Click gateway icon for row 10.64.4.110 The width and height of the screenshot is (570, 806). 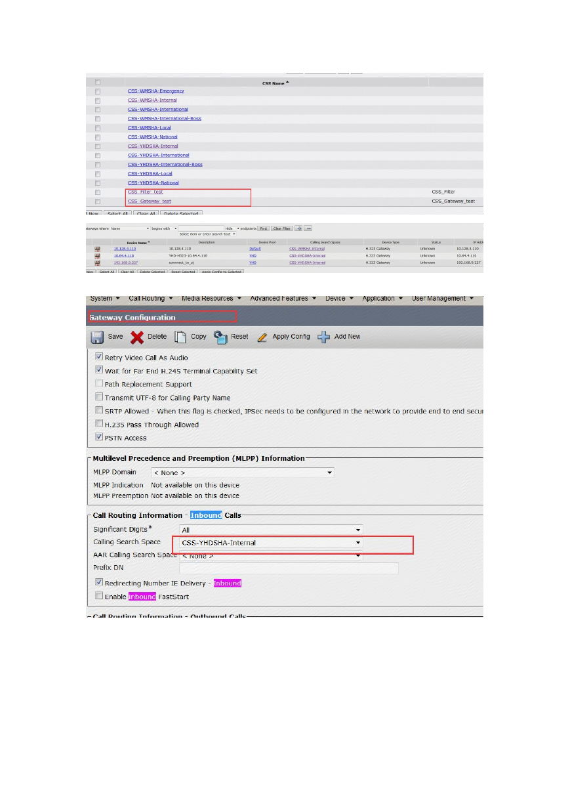(x=98, y=256)
